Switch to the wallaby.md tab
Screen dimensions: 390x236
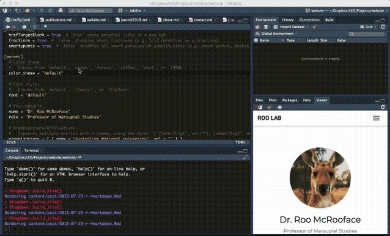pyautogui.click(x=96, y=20)
